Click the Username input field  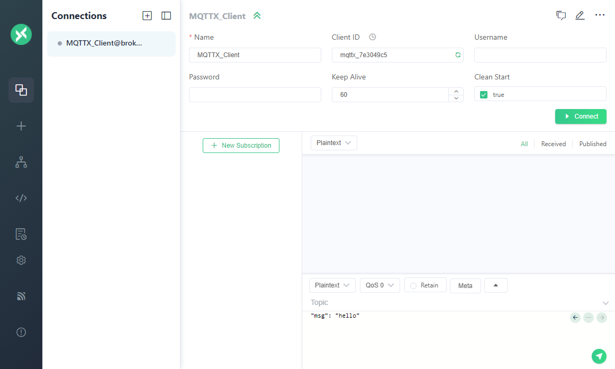(x=540, y=55)
